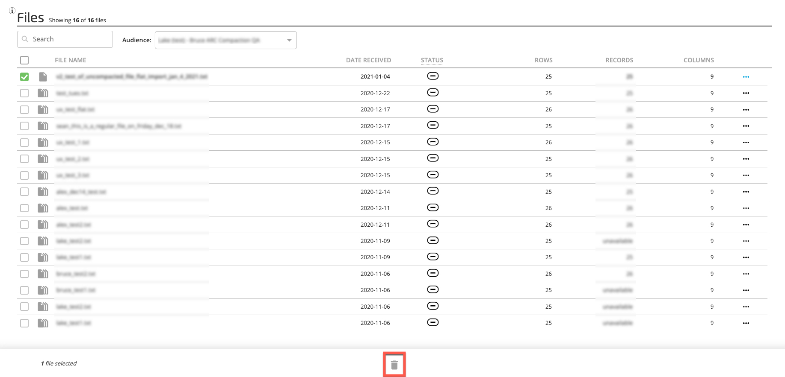Click stacked-files icon in the 2020-12-22 row

click(x=43, y=93)
